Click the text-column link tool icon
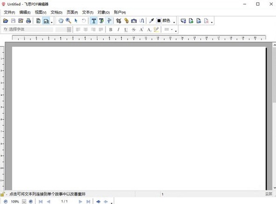Viewport: 276px width, 204px height. tap(142, 21)
